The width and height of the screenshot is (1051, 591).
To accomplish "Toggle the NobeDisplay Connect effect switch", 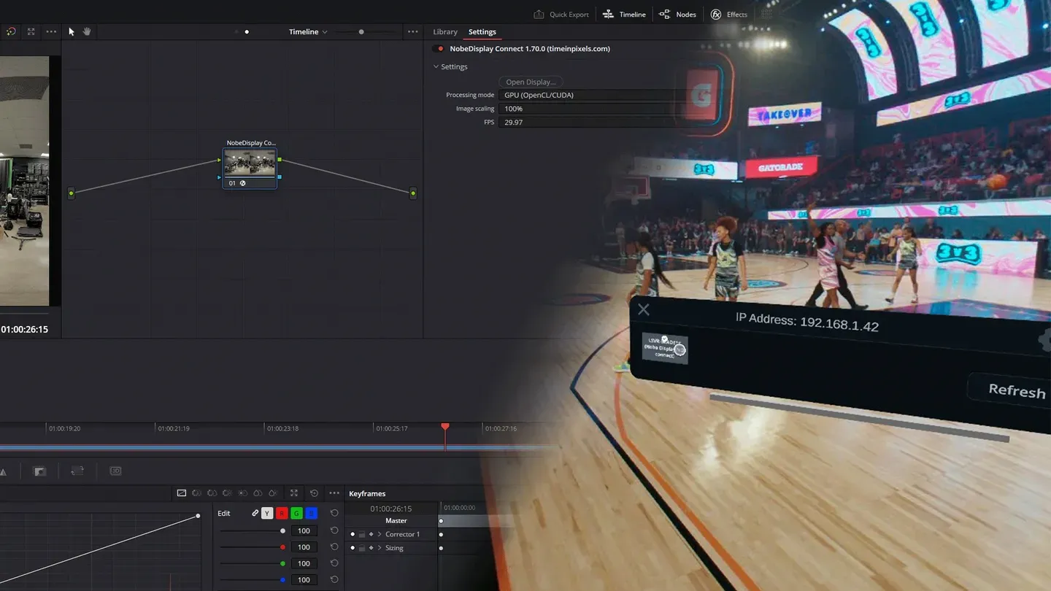I will click(439, 49).
